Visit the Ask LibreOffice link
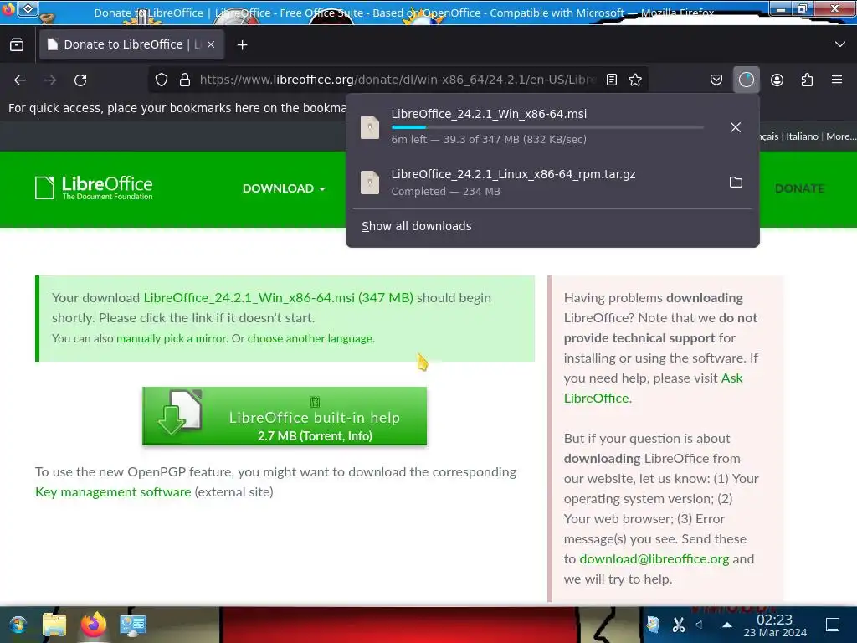857x643 pixels. click(x=653, y=388)
